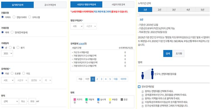Select 5년 cumulative period
Viewport: 211px width, 109px height.
click(203, 10)
